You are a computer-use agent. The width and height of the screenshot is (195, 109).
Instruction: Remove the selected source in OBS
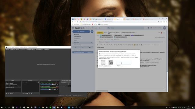(25, 93)
